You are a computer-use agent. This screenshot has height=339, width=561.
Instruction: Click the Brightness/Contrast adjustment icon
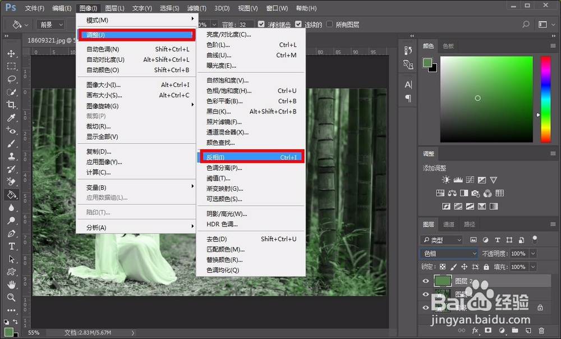click(x=446, y=180)
